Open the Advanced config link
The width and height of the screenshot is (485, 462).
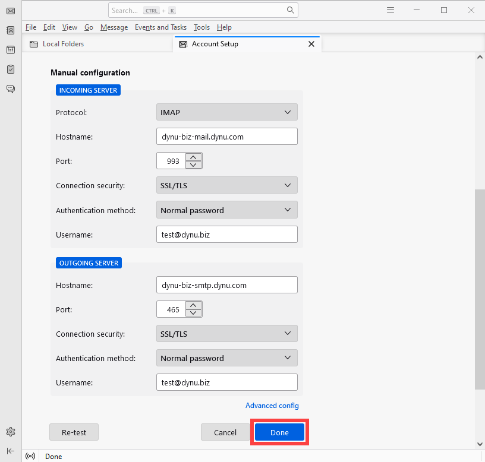[272, 406]
